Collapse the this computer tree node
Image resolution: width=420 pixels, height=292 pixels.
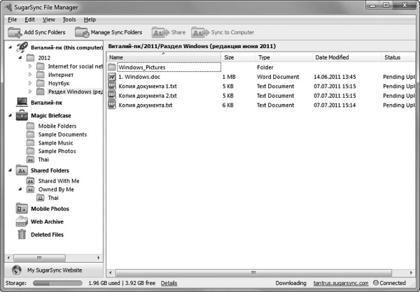pyautogui.click(x=10, y=48)
